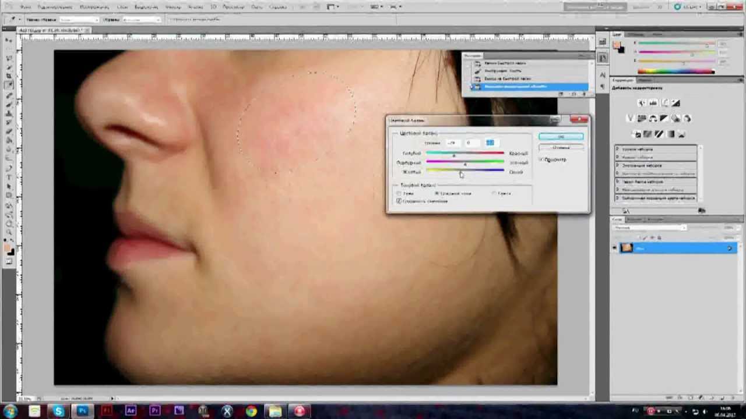This screenshot has height=419, width=746.
Task: Toggle the Просмотр preview checkbox
Action: click(x=541, y=159)
